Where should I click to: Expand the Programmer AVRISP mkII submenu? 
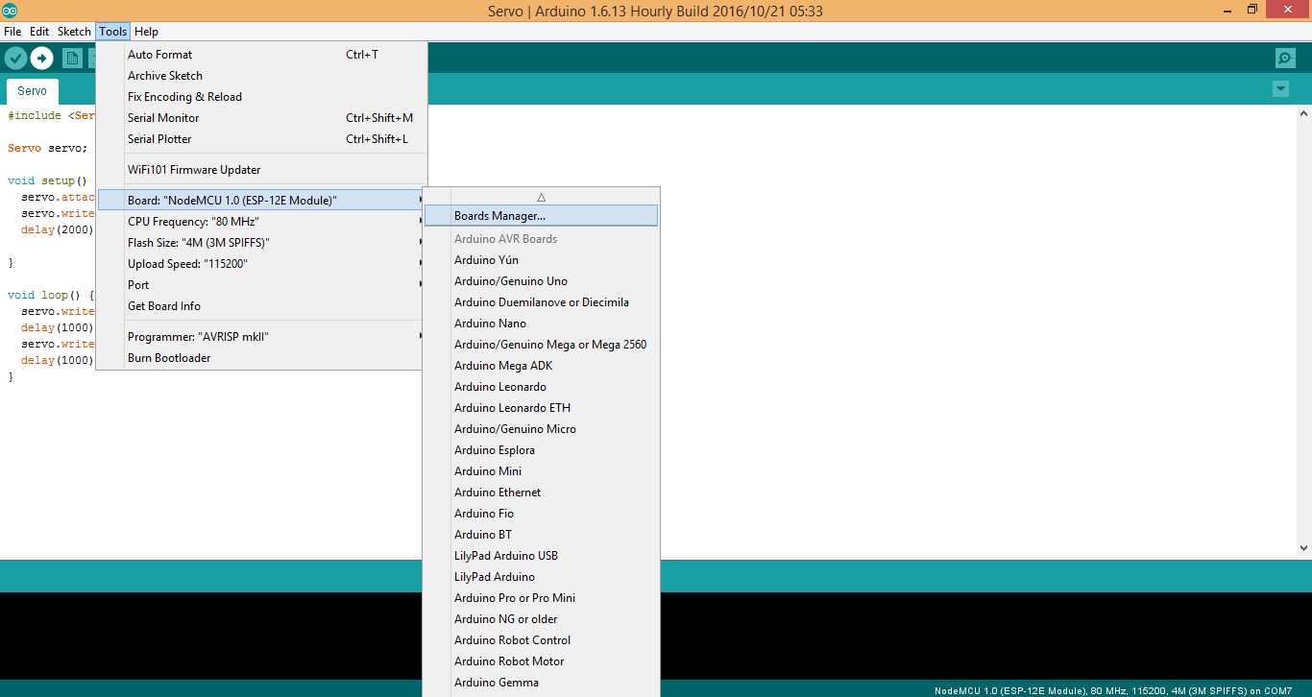[x=261, y=337]
